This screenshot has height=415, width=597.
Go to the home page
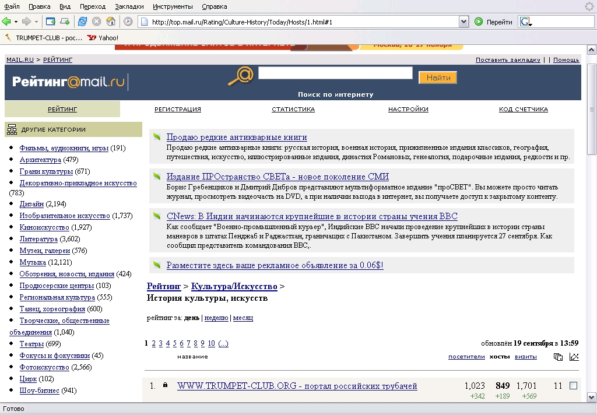[111, 22]
